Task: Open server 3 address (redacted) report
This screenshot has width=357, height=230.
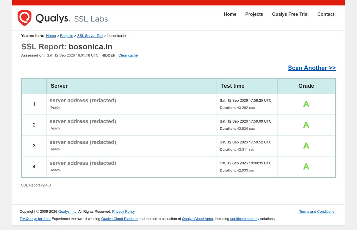Action: [83, 142]
